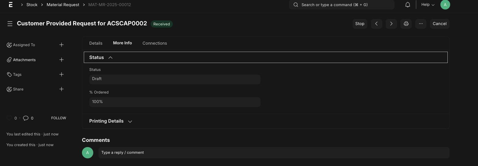
Task: Like this document heart icon
Action: pyautogui.click(x=9, y=118)
